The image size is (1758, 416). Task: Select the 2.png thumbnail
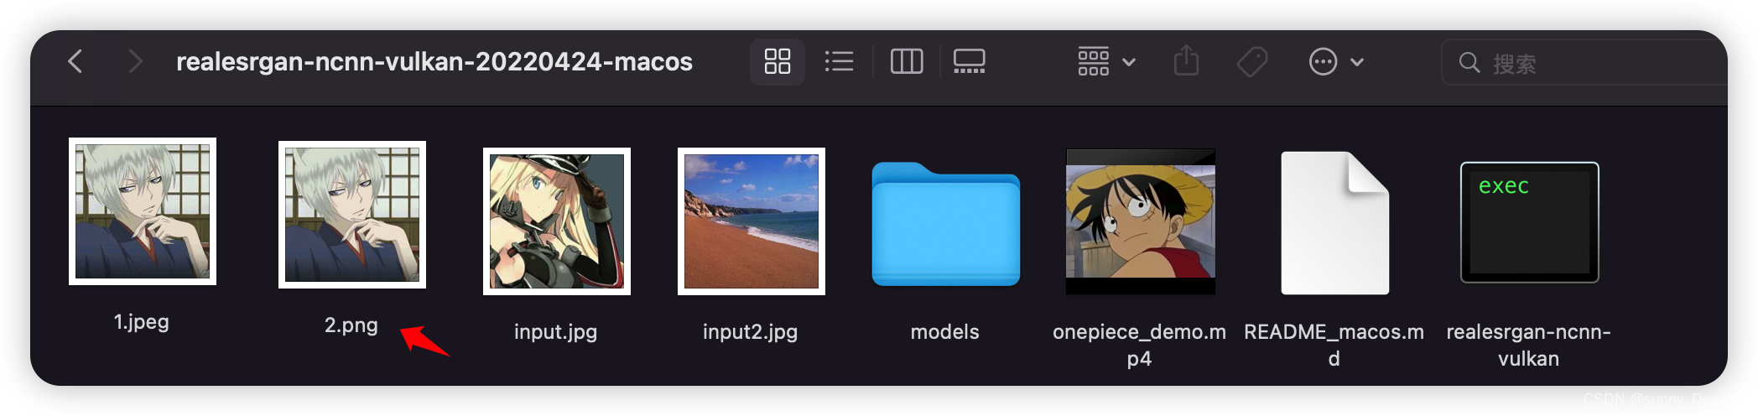point(352,215)
